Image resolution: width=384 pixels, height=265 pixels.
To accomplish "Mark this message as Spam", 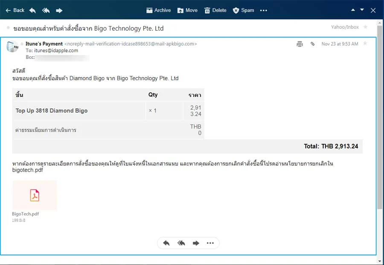I will [243, 10].
